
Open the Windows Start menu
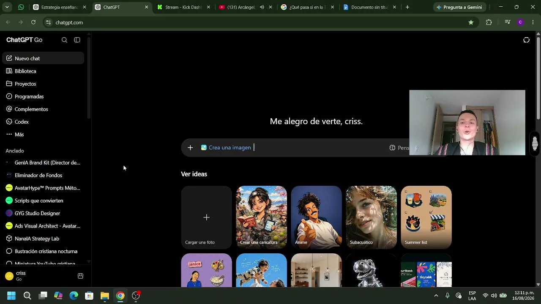click(11, 296)
